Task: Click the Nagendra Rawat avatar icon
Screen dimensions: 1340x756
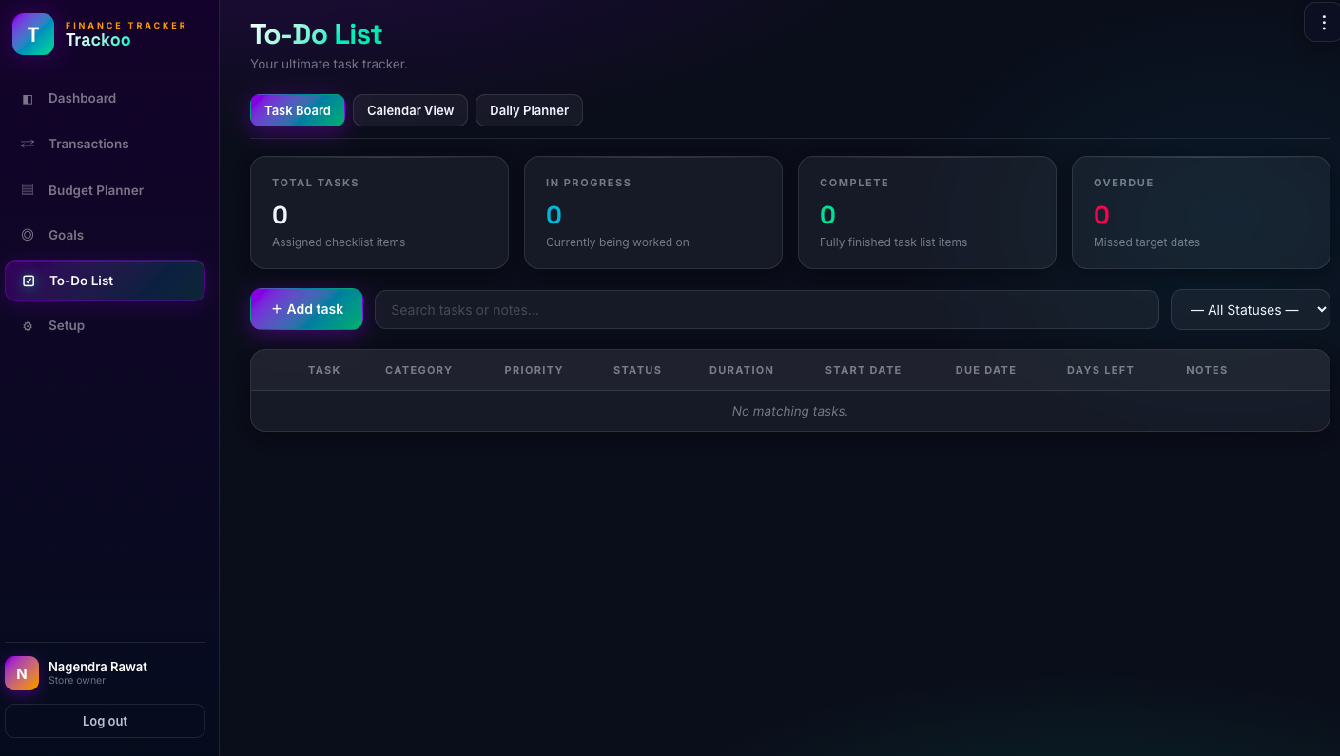Action: [22, 673]
